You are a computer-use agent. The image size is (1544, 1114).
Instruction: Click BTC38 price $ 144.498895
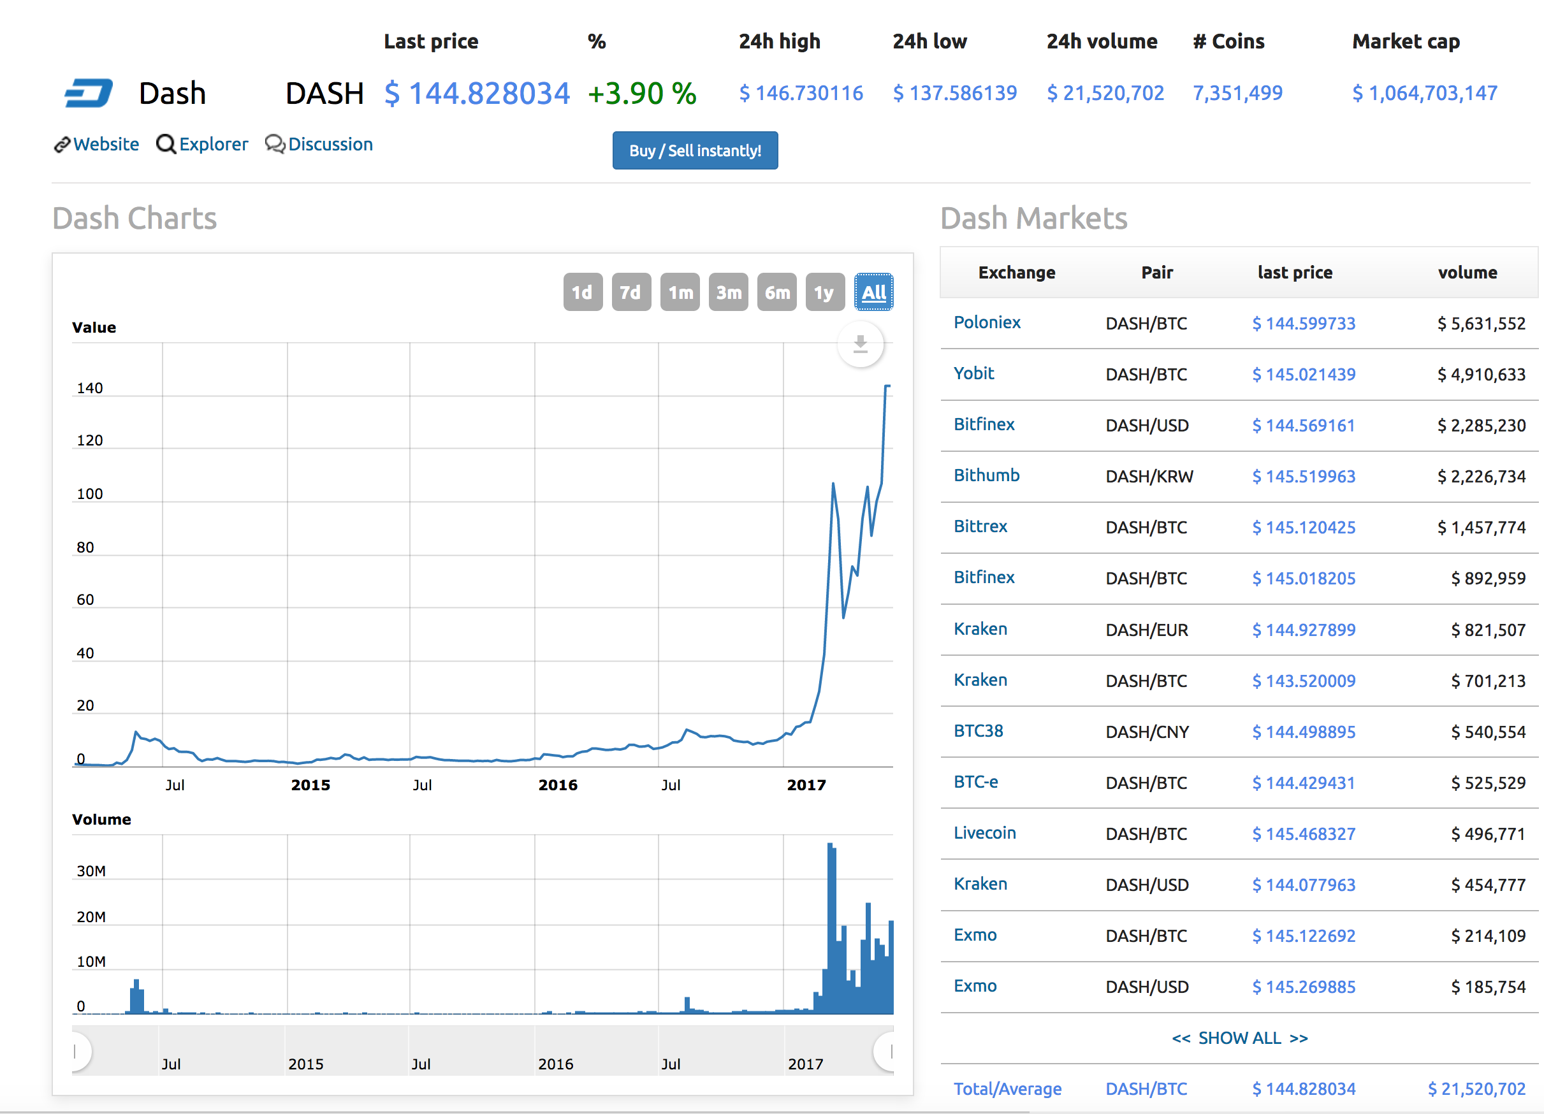1304,732
